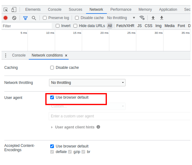Toggle the network filter funnel icon

[x=25, y=18]
